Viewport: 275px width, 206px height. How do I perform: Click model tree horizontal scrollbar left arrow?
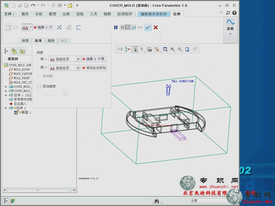[x=5, y=190]
